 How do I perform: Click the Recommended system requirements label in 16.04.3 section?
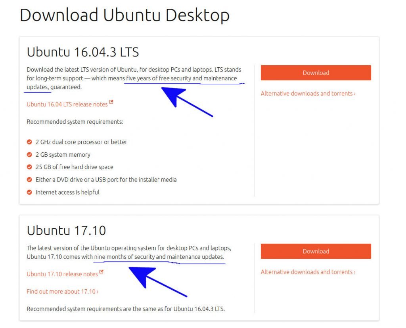click(75, 122)
